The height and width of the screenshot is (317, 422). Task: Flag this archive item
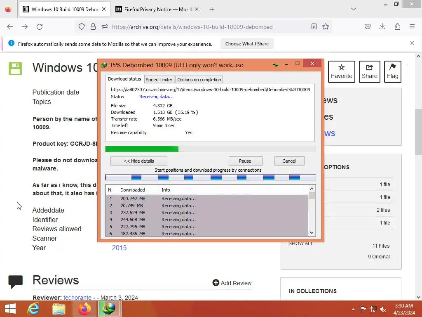(393, 72)
